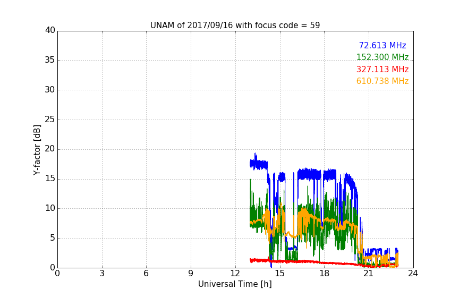Click the x-axis tick label 6
This screenshot has height=306, width=459.
click(147, 274)
